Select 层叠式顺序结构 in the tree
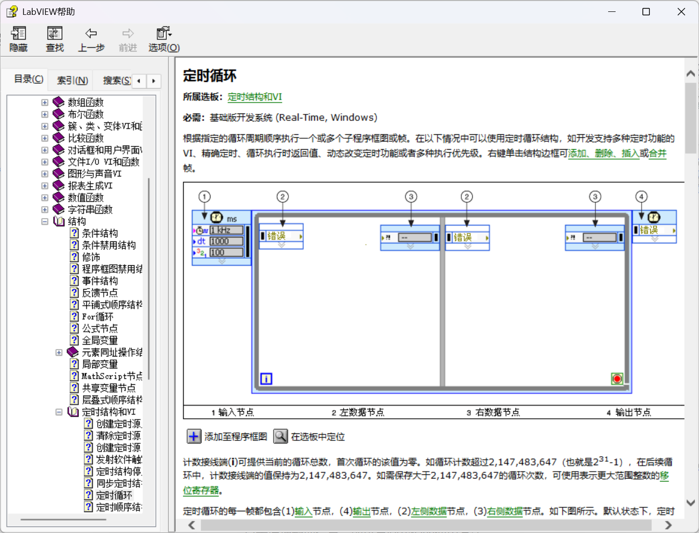 click(x=112, y=400)
